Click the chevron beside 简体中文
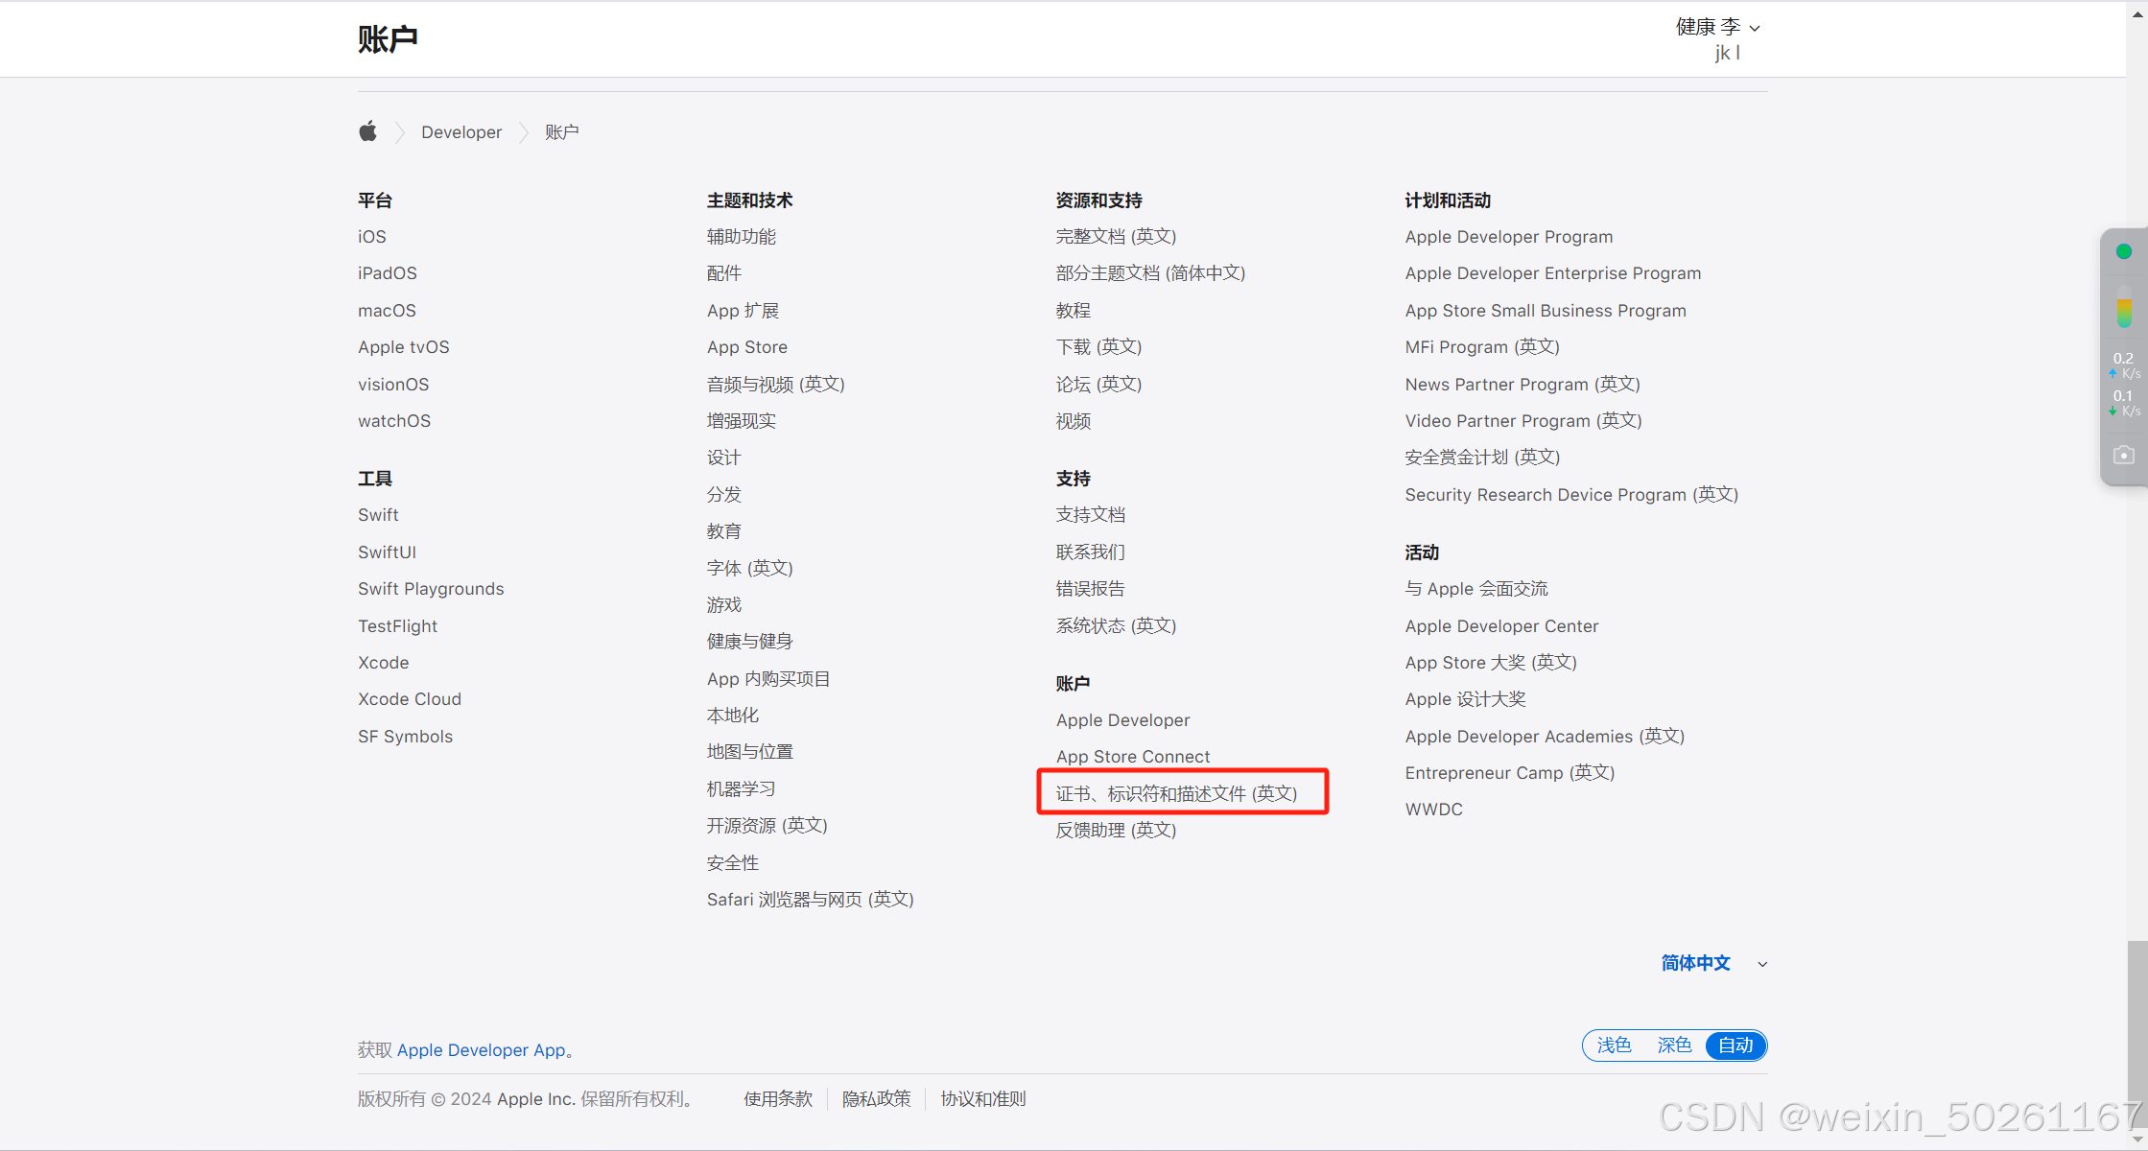Screen dimensions: 2148x1151 point(1762,964)
